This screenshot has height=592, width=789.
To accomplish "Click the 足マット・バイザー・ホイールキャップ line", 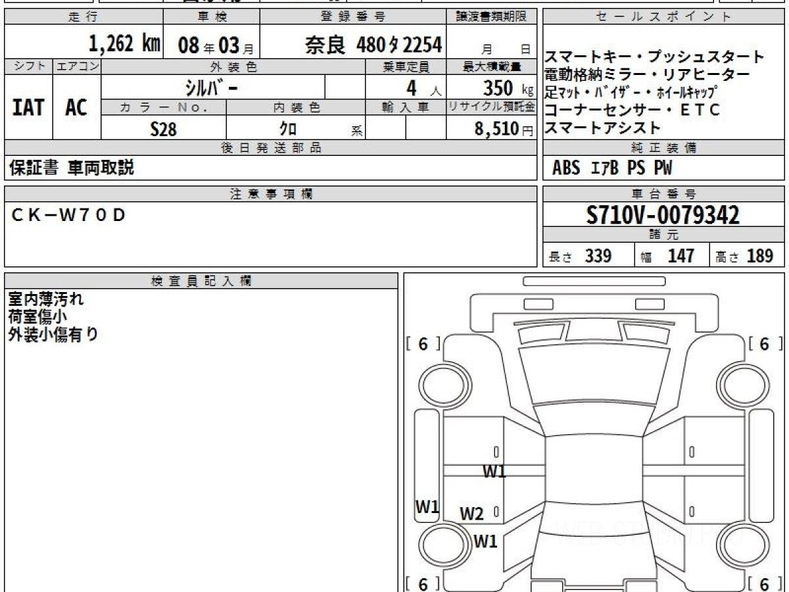I will [631, 92].
